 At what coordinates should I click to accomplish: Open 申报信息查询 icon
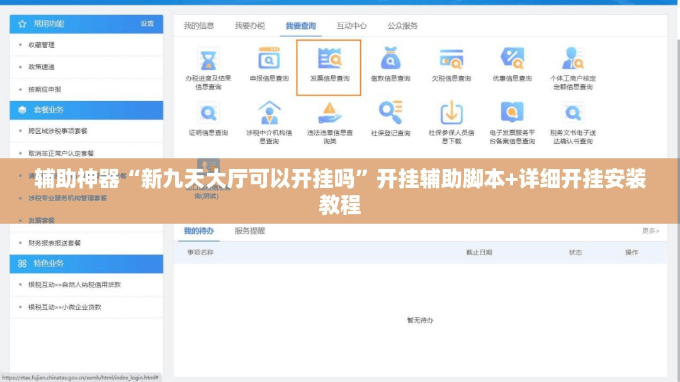pos(269,58)
